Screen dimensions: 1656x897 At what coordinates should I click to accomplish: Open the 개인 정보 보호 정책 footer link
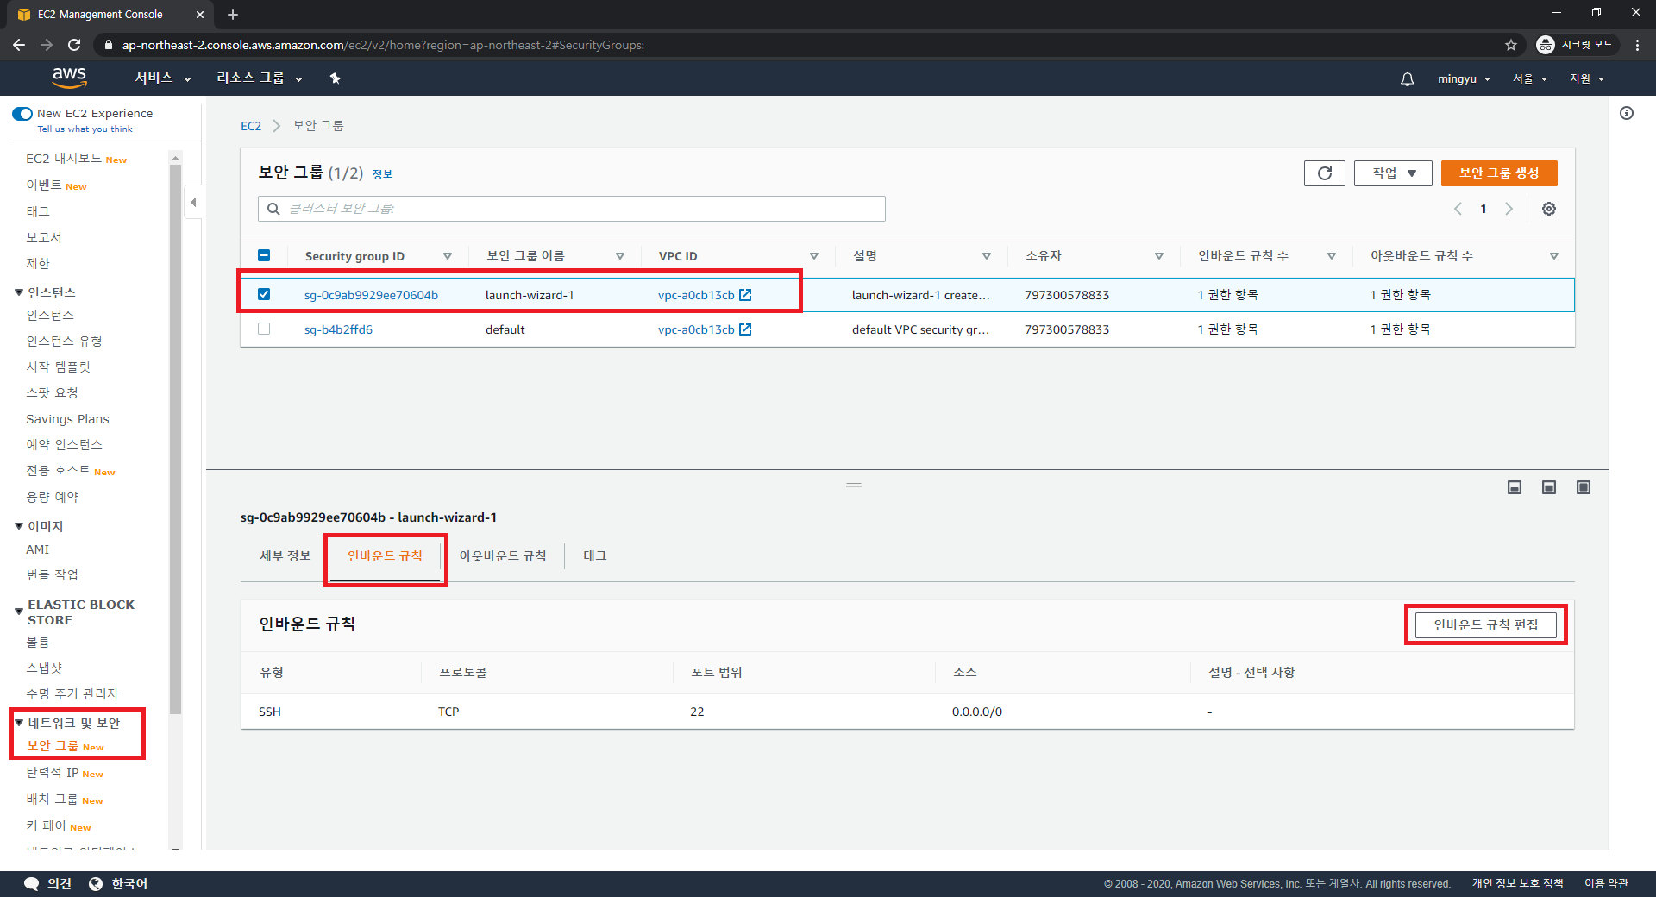1517,883
